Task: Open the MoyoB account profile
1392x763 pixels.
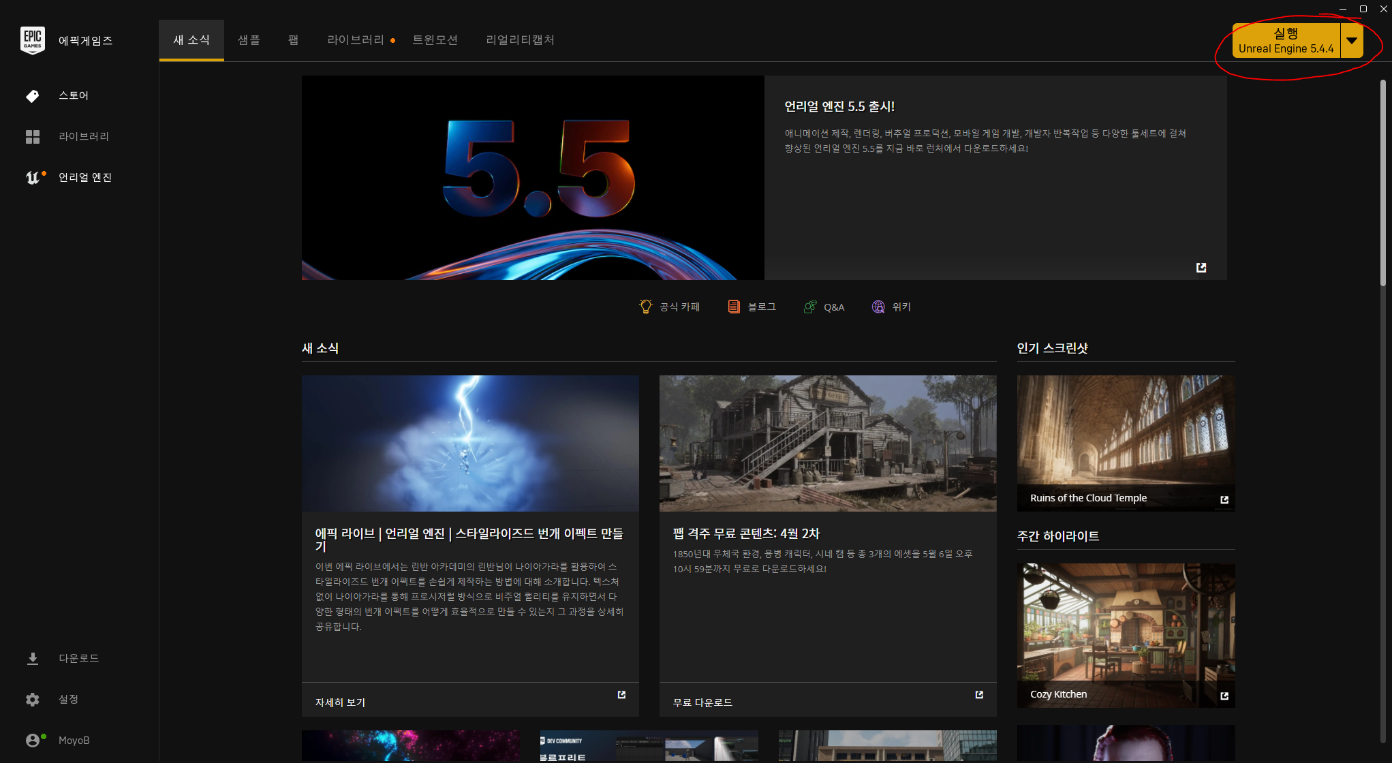Action: coord(33,740)
